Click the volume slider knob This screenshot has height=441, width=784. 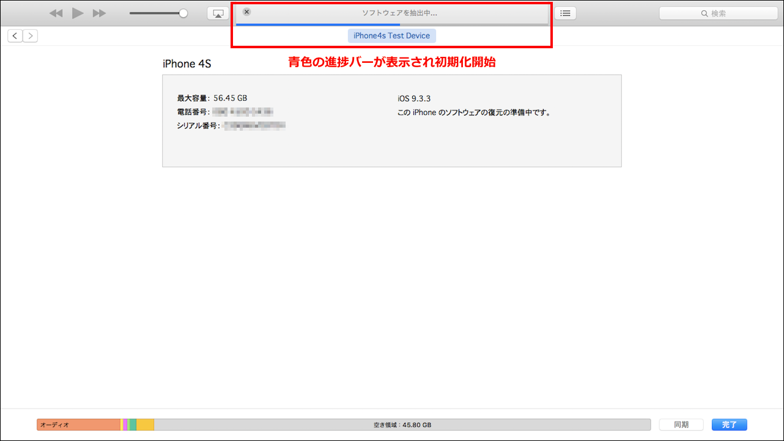click(x=183, y=13)
